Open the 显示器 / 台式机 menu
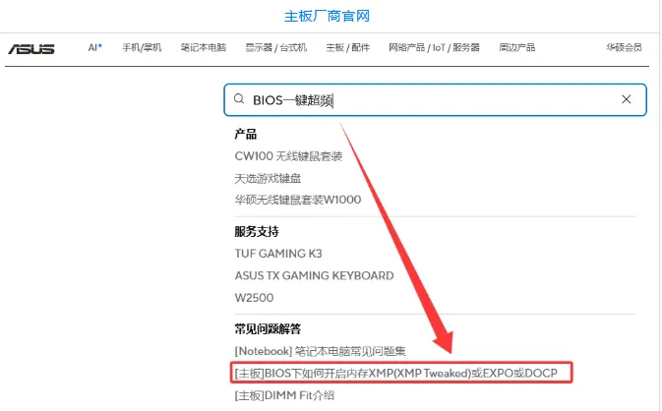662x411 pixels. tap(276, 47)
